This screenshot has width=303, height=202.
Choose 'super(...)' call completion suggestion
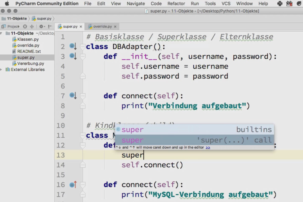[x=194, y=140]
